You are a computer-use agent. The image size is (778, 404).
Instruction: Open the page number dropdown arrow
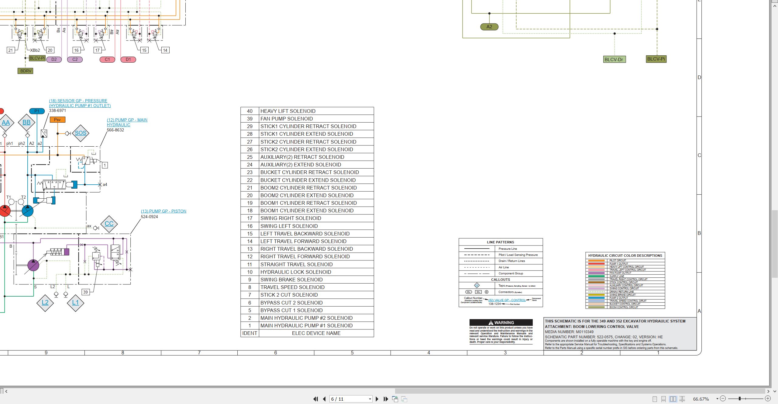point(370,399)
